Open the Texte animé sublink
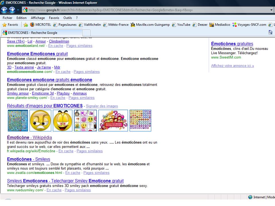Screen dimensions: 275x206 tap(24, 68)
